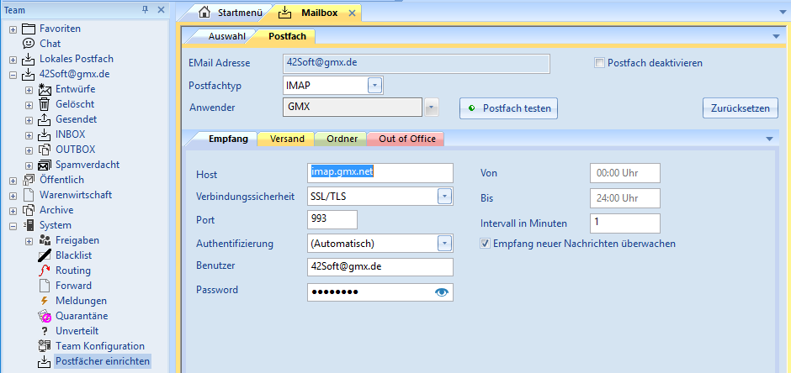The height and width of the screenshot is (373, 791).
Task: Open the Authentifizierung dropdown
Action: pyautogui.click(x=444, y=244)
